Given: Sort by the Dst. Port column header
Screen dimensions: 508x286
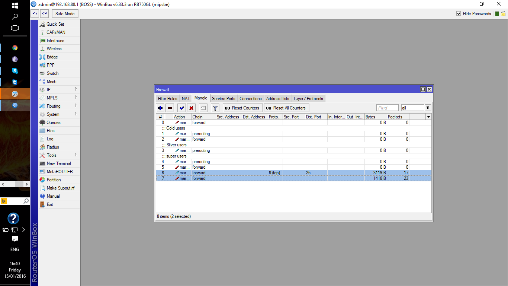Looking at the screenshot, I should (316, 117).
